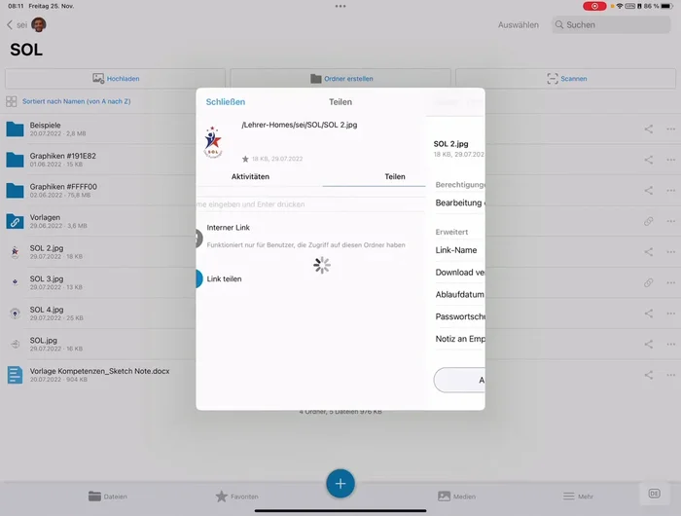Viewport: 681px width, 516px height.
Task: Click the Scannen button
Action: (566, 78)
